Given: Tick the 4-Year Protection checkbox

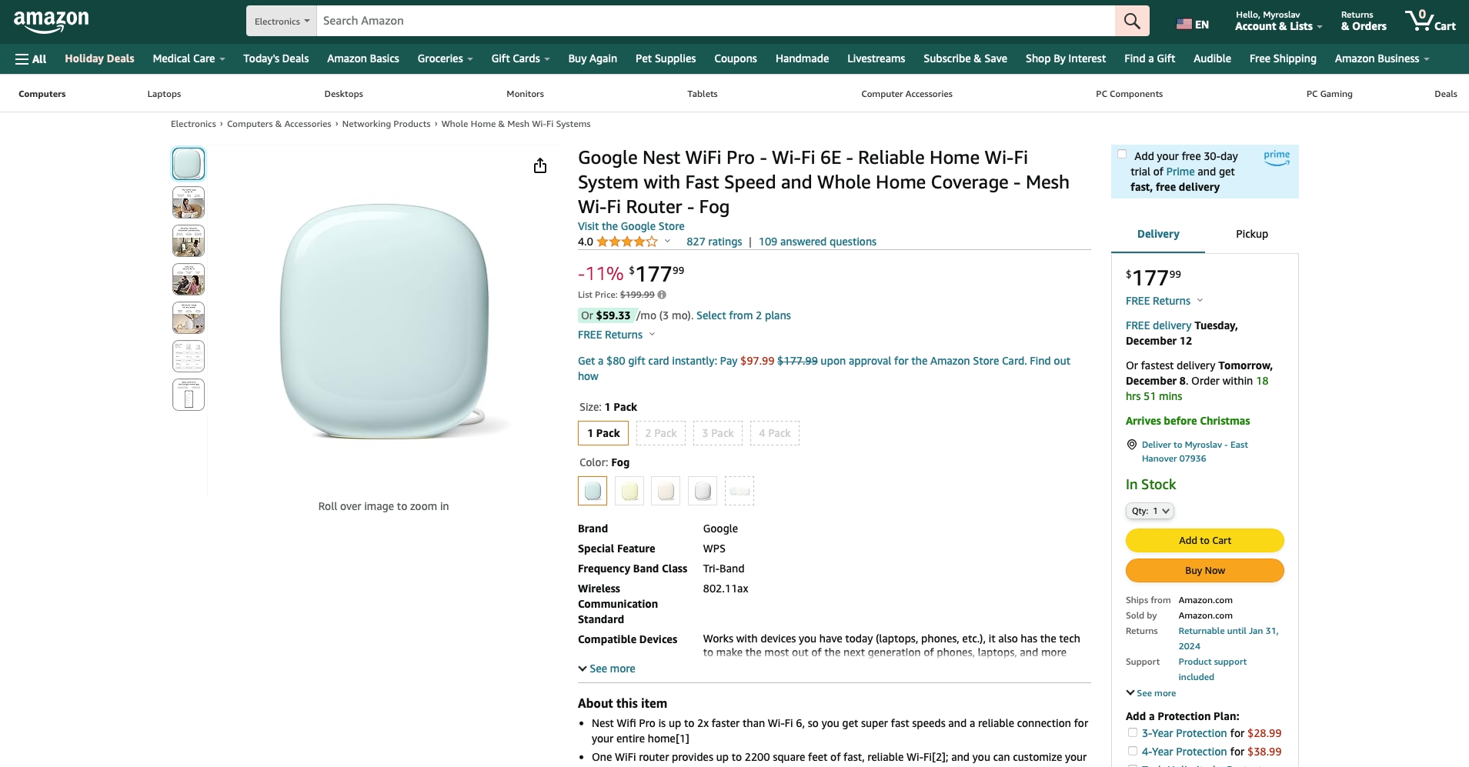Looking at the screenshot, I should (1133, 752).
